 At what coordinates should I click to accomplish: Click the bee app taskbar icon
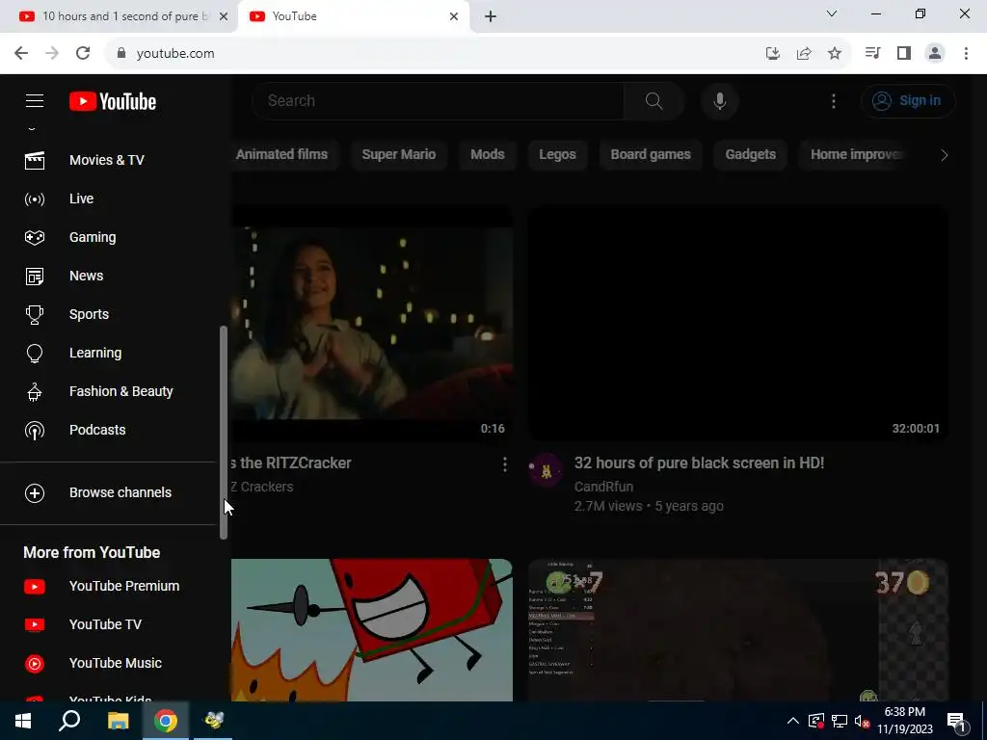coord(213,721)
